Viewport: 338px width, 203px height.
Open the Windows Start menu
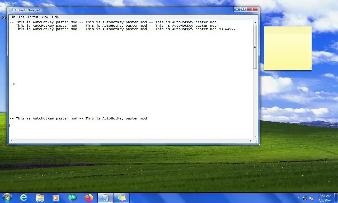(x=7, y=198)
